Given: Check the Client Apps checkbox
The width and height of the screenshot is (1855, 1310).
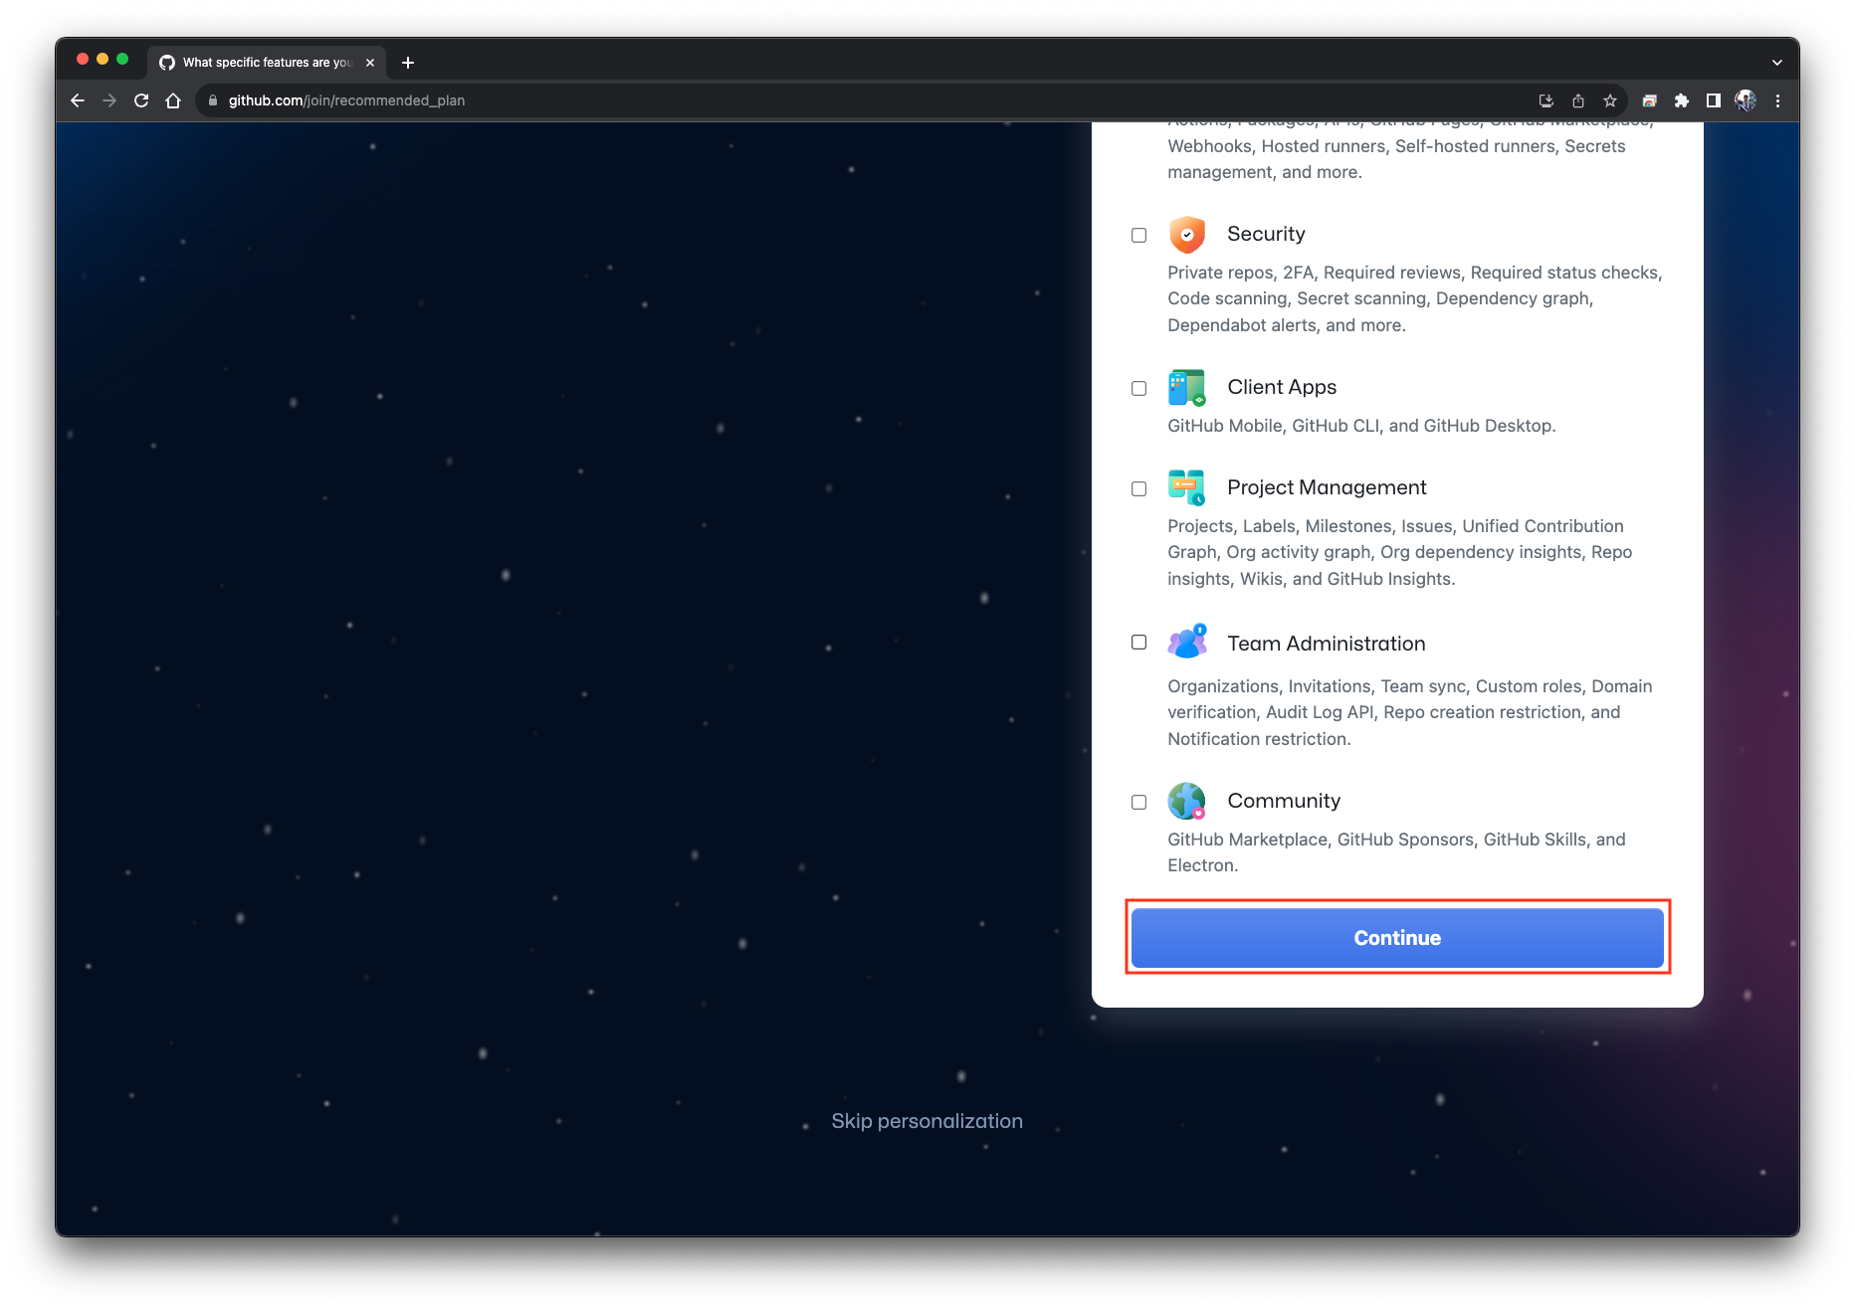Looking at the screenshot, I should pyautogui.click(x=1138, y=388).
